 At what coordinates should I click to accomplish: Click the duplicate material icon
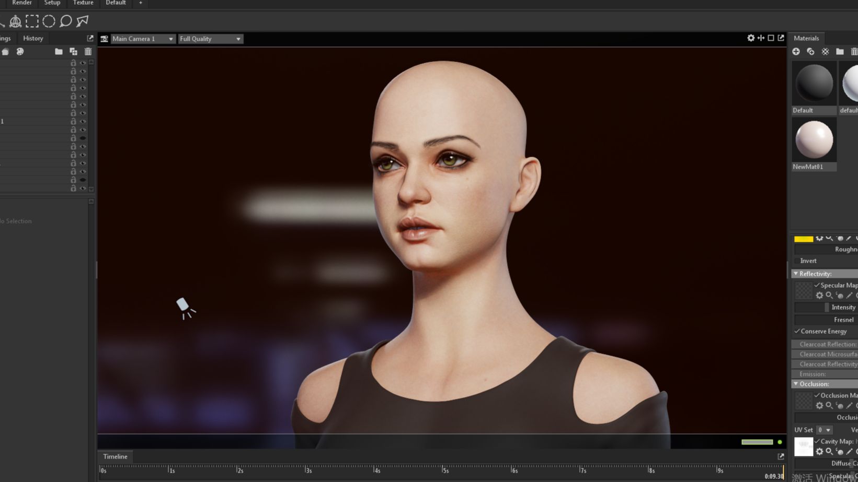pyautogui.click(x=810, y=52)
